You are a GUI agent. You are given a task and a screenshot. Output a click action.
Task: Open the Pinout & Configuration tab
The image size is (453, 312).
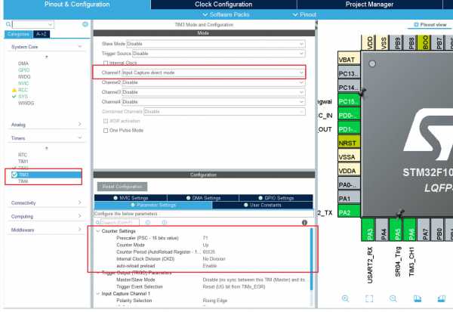point(77,5)
